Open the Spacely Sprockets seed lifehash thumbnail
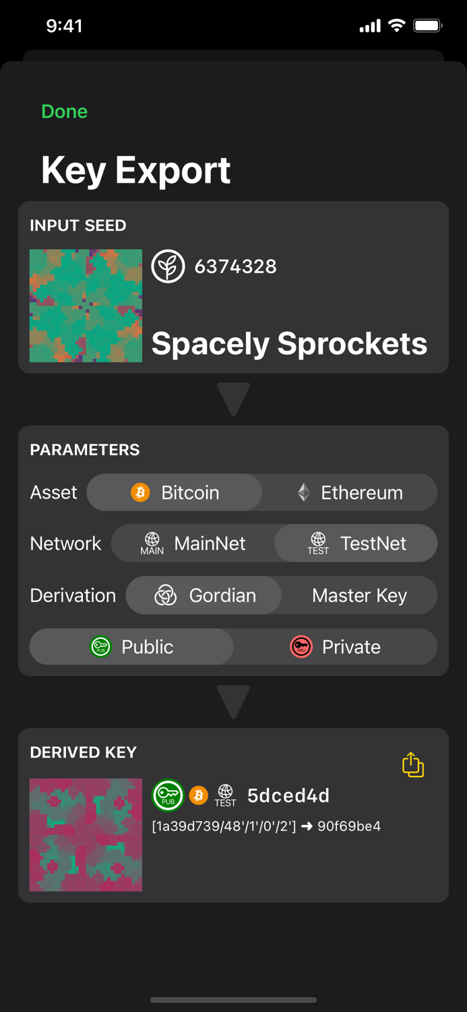Screen dimensions: 467x1012 [86, 306]
